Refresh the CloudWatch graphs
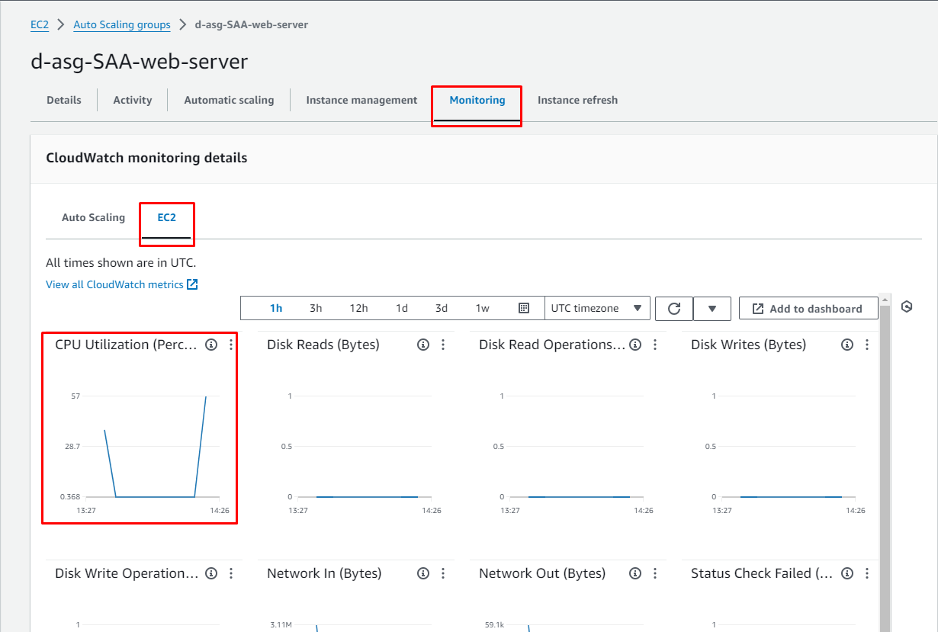The height and width of the screenshot is (632, 938). [674, 309]
